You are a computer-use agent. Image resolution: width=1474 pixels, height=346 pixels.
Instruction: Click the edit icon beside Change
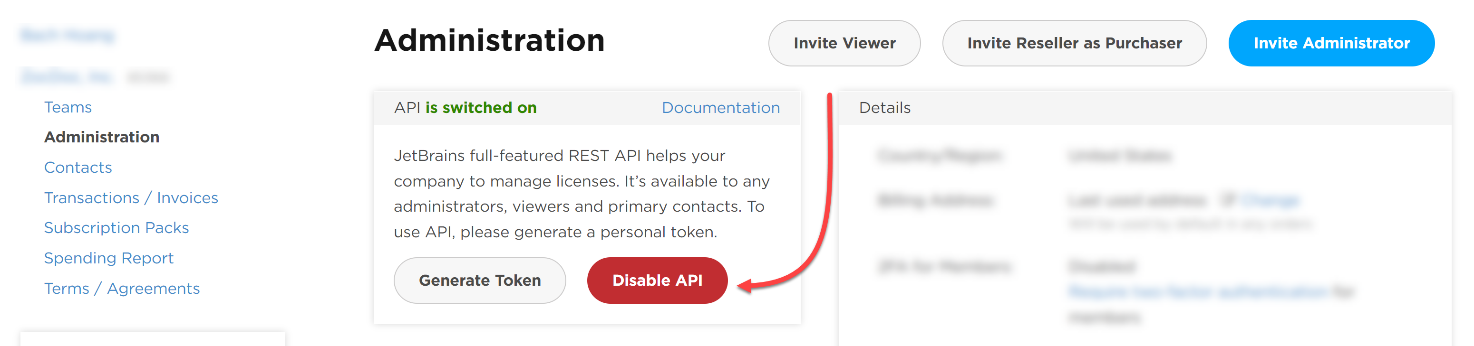point(1228,200)
